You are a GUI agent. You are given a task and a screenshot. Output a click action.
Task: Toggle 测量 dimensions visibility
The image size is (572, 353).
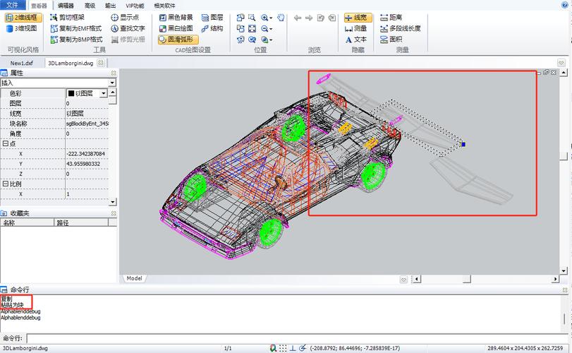(355, 28)
